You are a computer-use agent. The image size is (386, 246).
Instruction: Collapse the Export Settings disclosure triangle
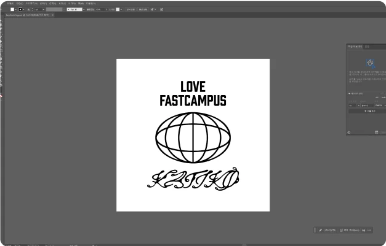(349, 94)
